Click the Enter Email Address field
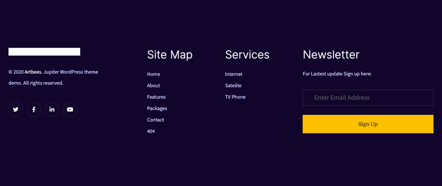Screen dimensions: 442x186 tap(368, 98)
